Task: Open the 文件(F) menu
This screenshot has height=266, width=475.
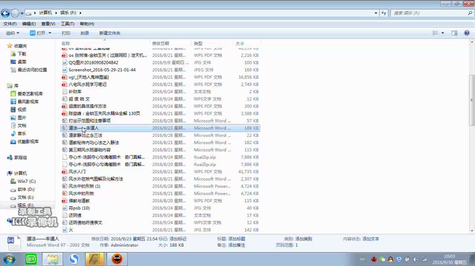Action: 10,23
